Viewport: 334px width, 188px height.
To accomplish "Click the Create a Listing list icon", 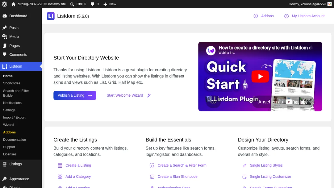I will click(60, 165).
